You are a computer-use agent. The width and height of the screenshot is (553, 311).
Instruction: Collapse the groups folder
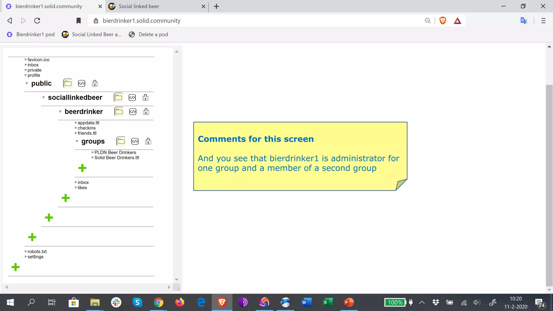77,141
